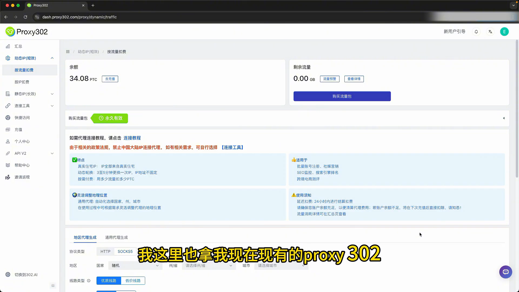519x292 pixels.
Task: Choose 优质线路 line type
Action: [x=109, y=281]
